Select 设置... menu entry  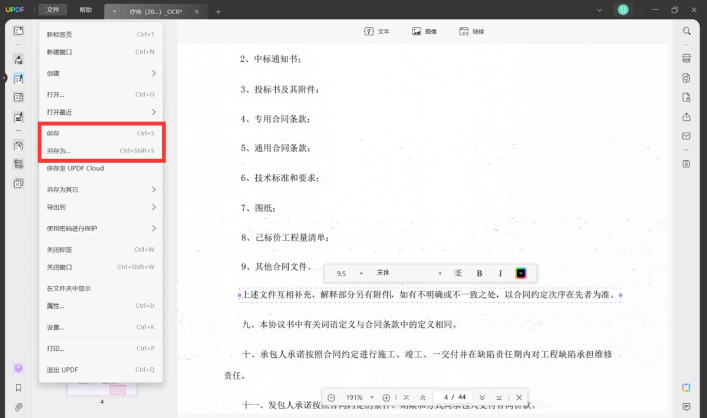click(x=101, y=327)
